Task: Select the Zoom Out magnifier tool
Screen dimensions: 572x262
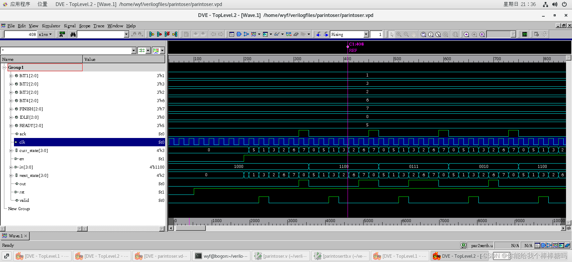Action: click(x=406, y=34)
